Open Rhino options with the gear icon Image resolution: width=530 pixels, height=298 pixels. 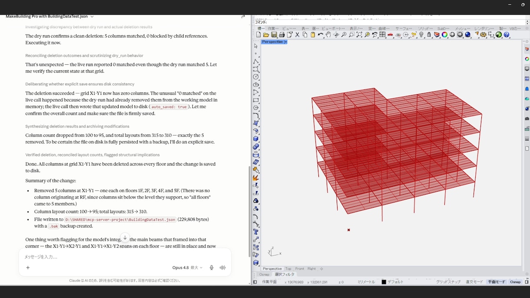[x=484, y=35]
